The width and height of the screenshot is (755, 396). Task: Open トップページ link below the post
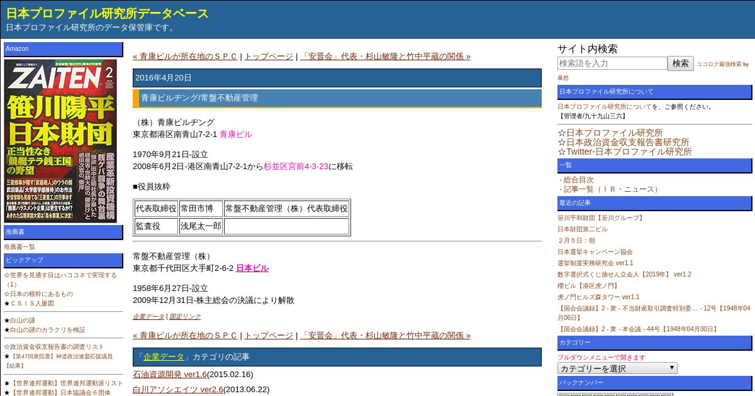tap(269, 335)
